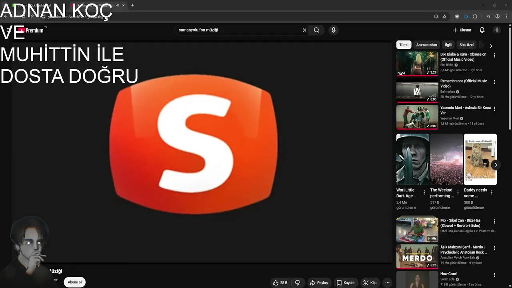Open options for Yasemin Mori video
The width and height of the screenshot is (512, 288).
494,109
